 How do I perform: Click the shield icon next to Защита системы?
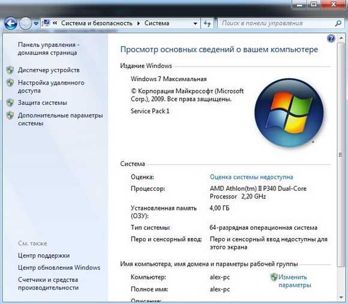(x=10, y=103)
